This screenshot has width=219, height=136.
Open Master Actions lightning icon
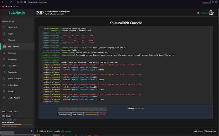(3, 98)
